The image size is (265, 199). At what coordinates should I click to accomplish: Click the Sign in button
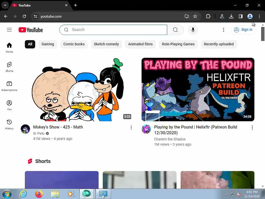[x=244, y=30]
